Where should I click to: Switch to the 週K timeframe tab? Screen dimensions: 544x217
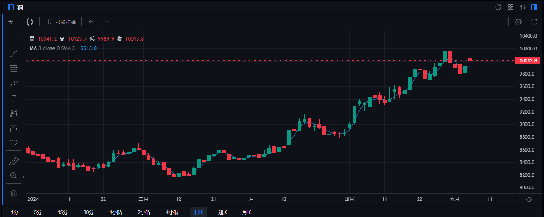[222, 212]
